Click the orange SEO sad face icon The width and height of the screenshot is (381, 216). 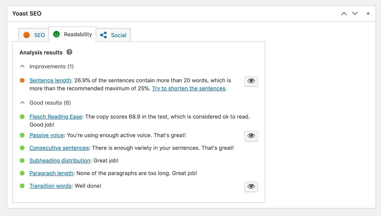(27, 35)
